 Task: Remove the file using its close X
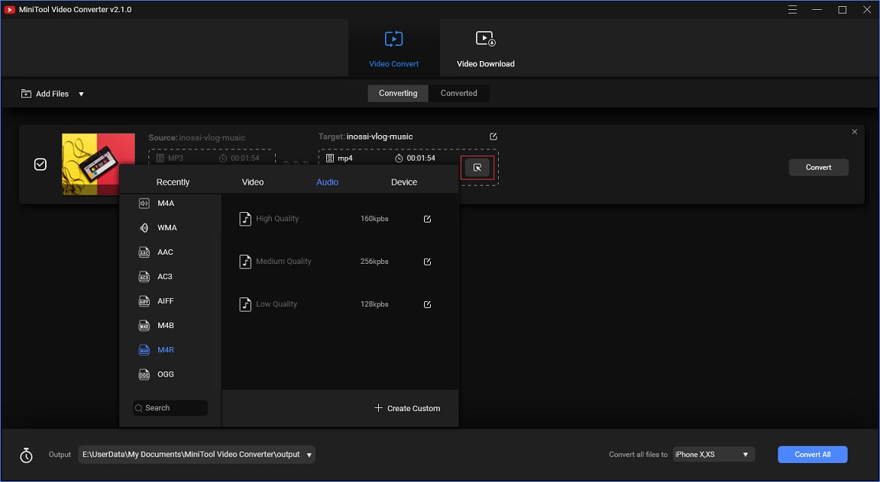coord(855,132)
